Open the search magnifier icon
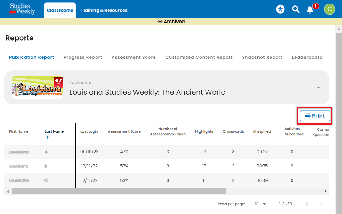Image resolution: width=342 pixels, height=214 pixels. (x=295, y=9)
